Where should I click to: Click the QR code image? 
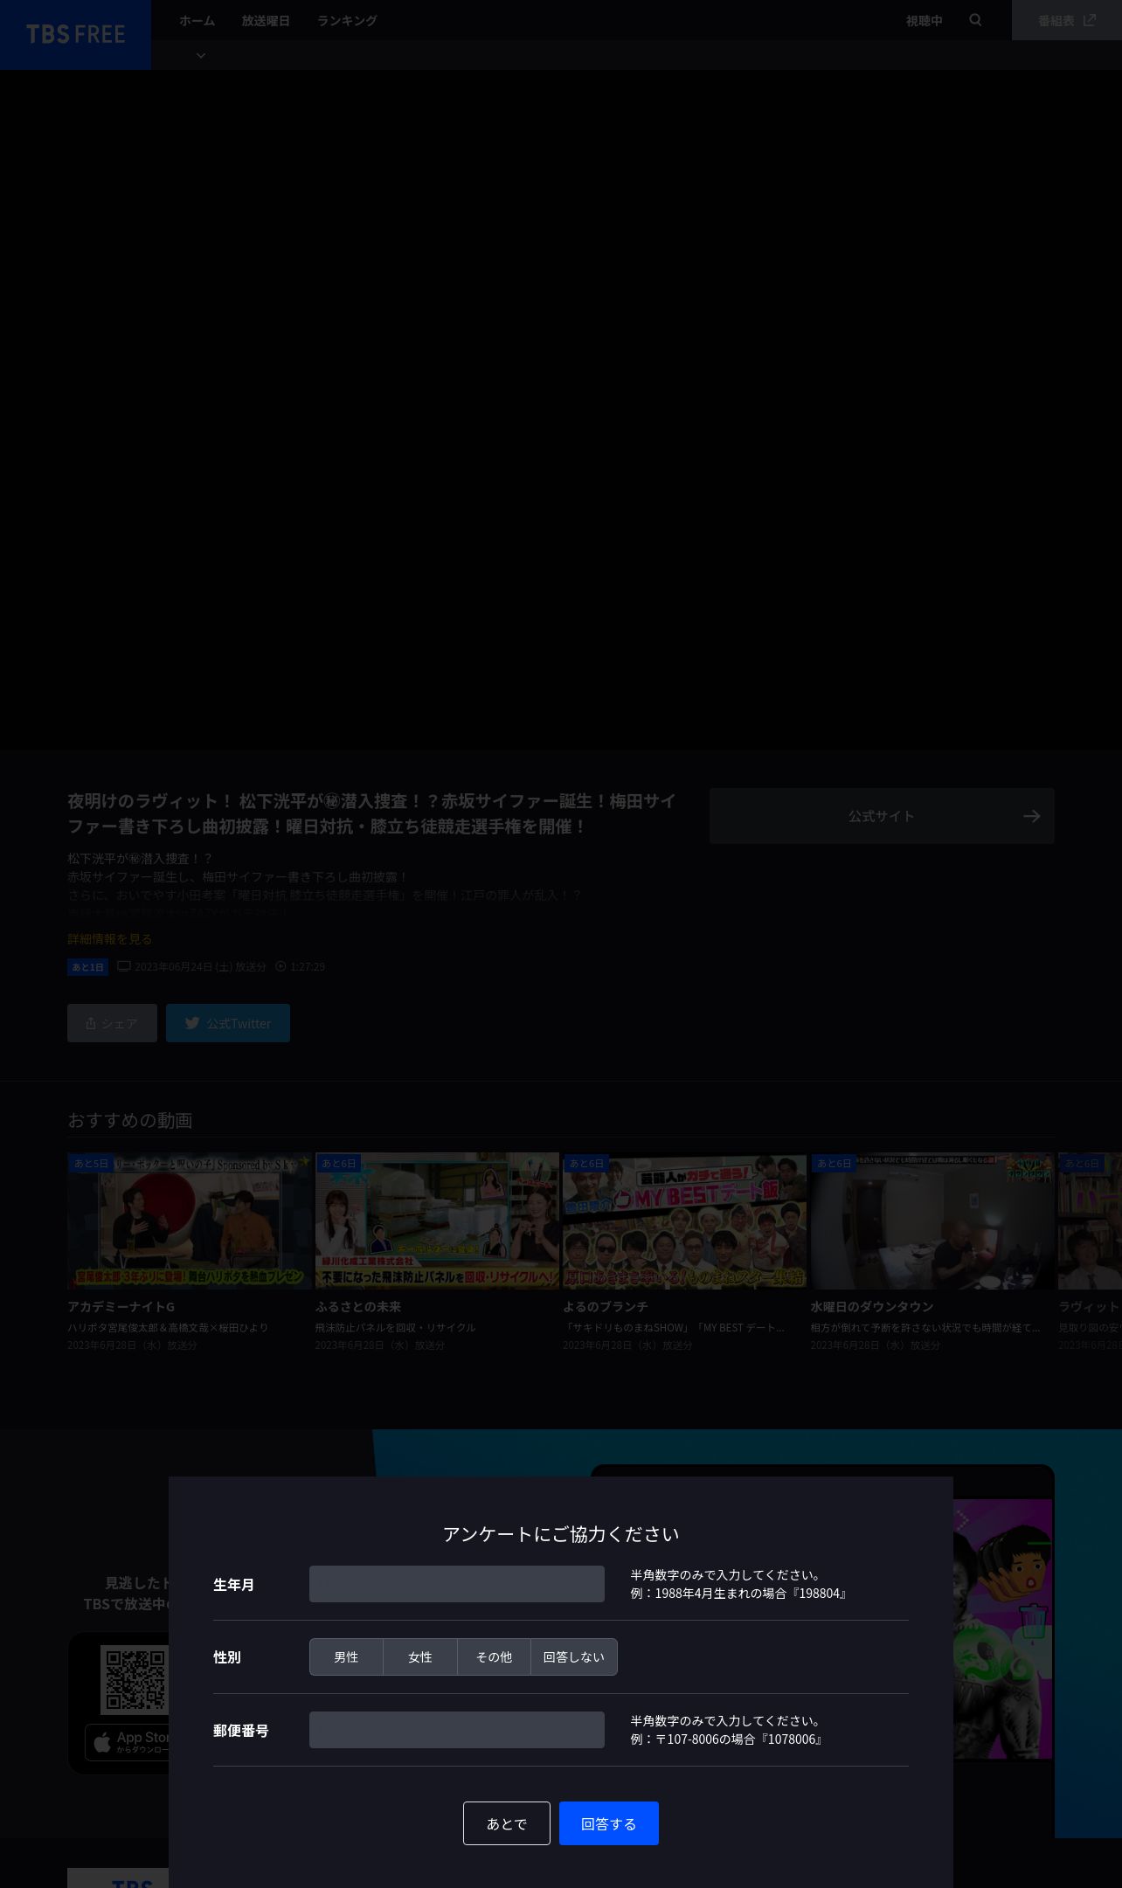[134, 1679]
